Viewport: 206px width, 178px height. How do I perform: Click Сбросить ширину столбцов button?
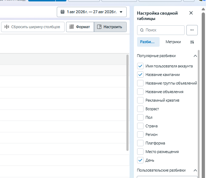[33, 27]
